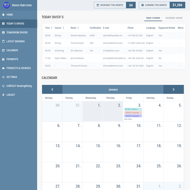Click the Home house icon
This screenshot has height=190, width=190.
click(x=3, y=14)
